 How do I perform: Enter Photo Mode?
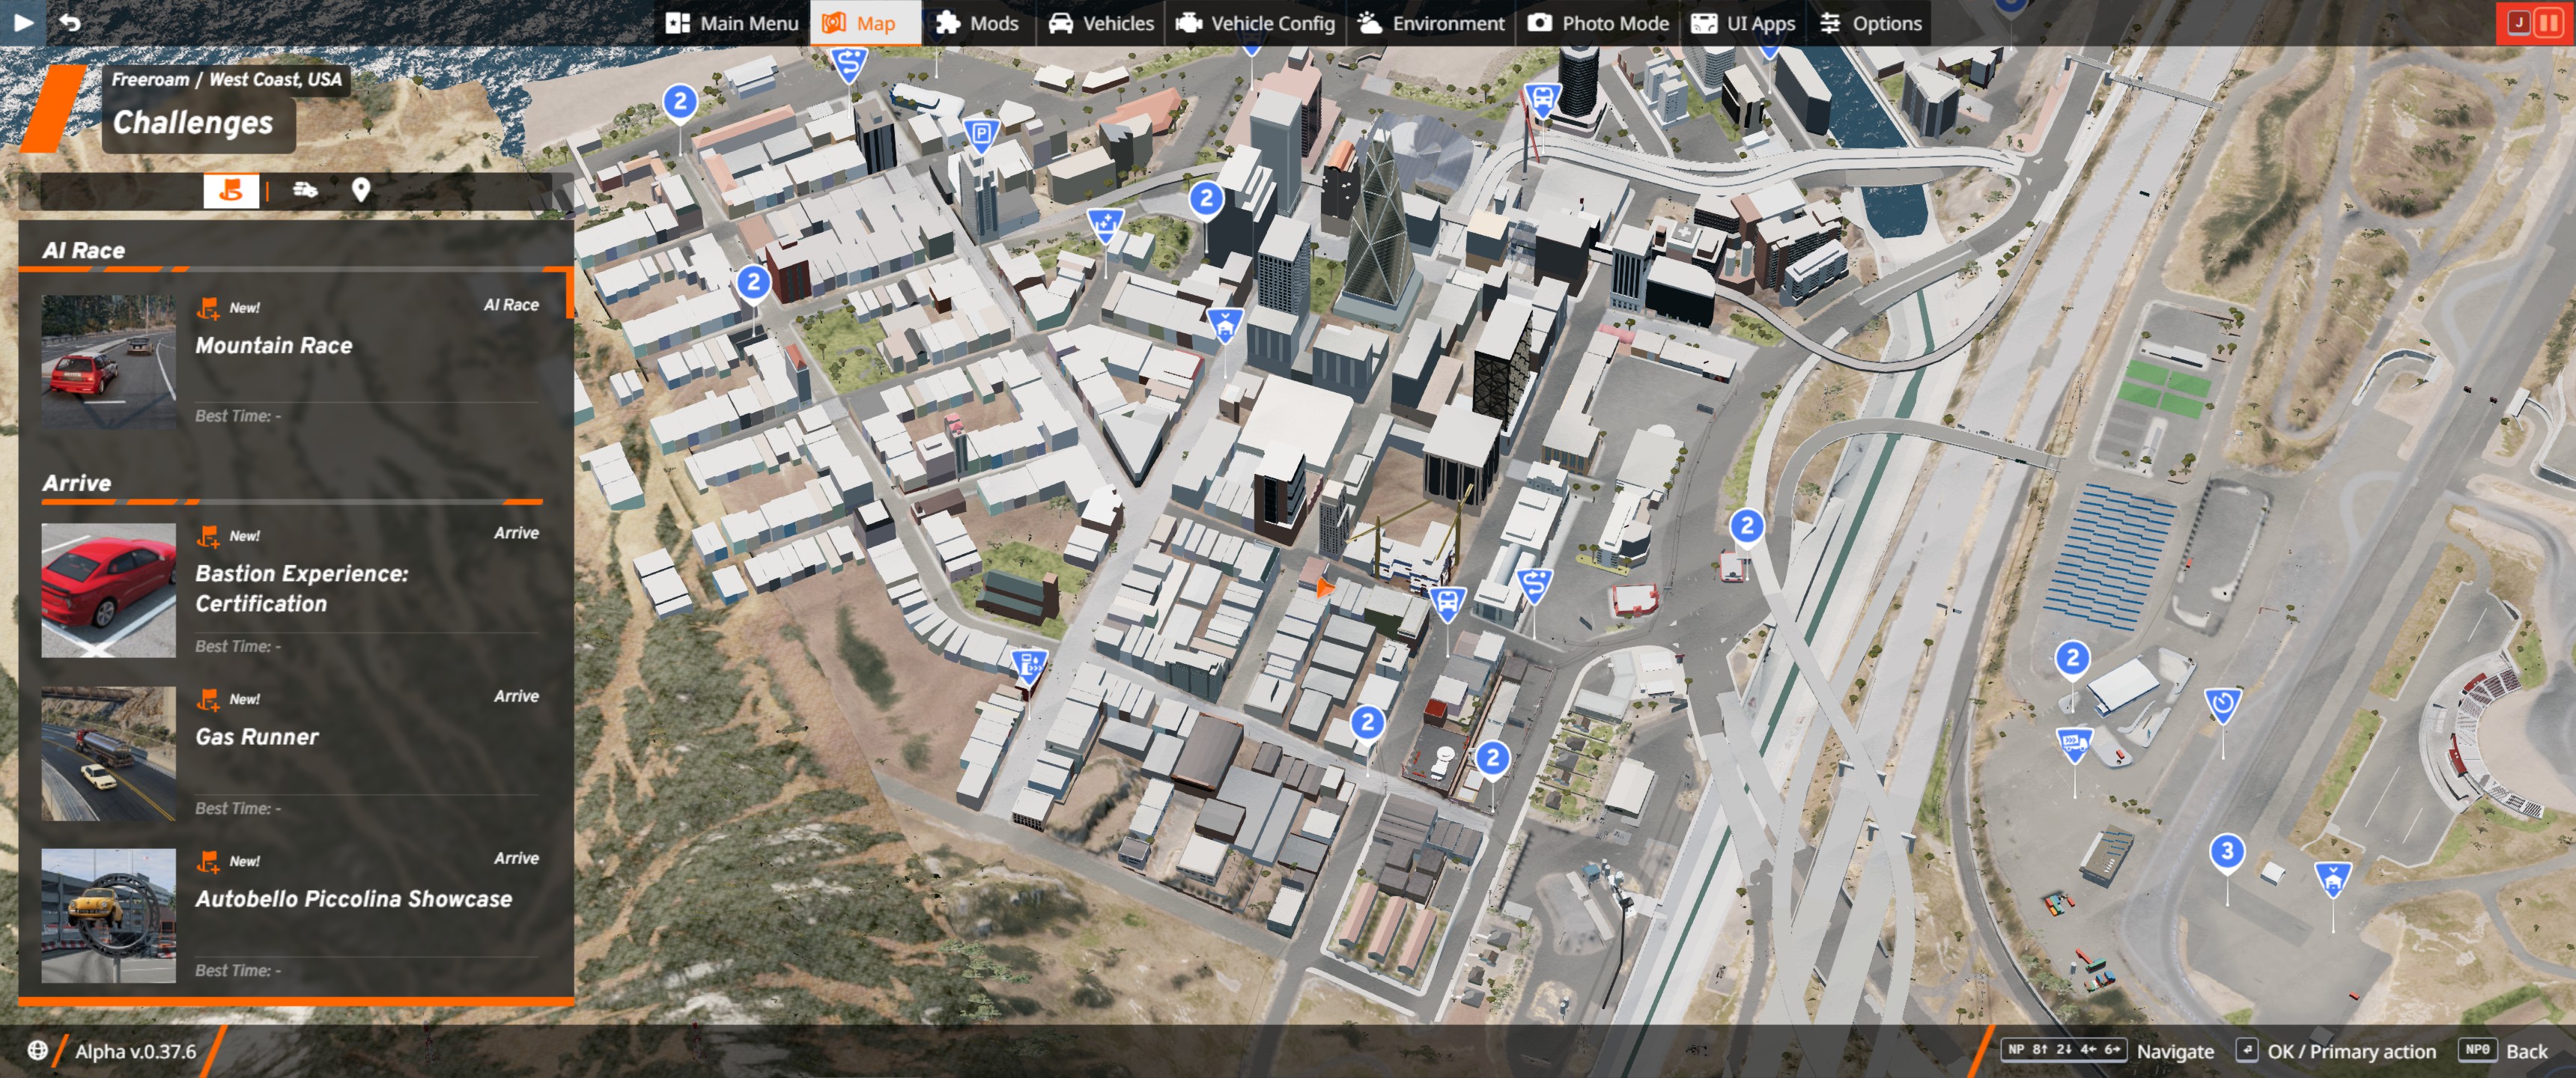point(1598,23)
